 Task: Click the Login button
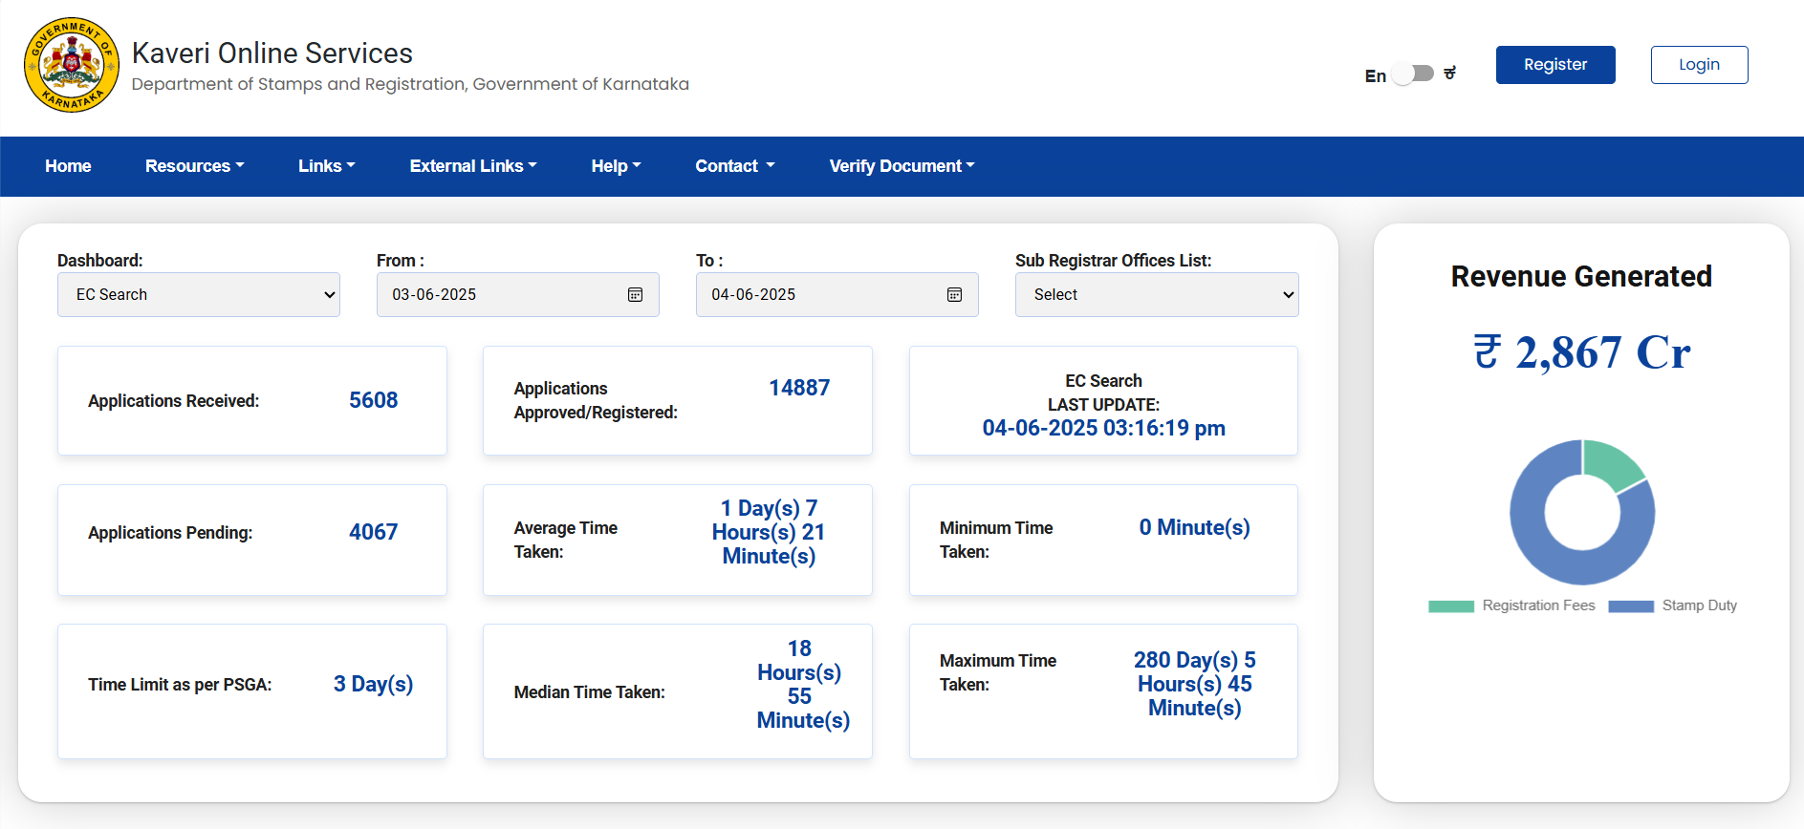(1699, 65)
